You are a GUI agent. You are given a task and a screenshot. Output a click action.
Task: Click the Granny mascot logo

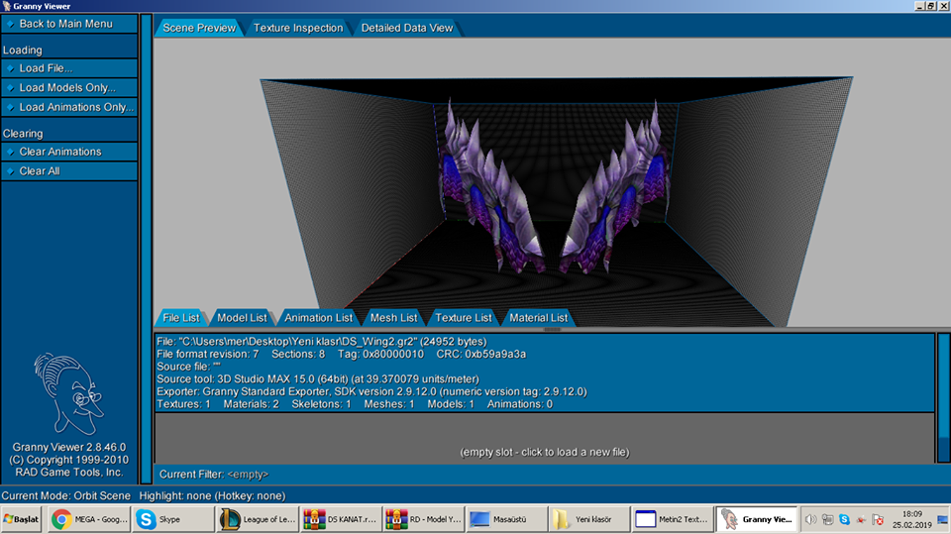point(68,393)
